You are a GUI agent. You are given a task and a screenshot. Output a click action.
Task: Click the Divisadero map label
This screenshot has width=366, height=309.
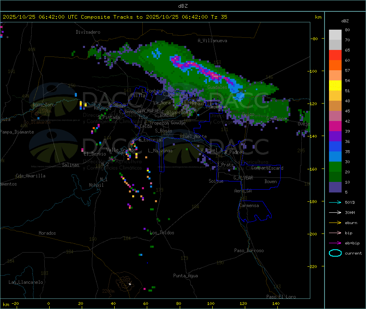click(x=88, y=32)
